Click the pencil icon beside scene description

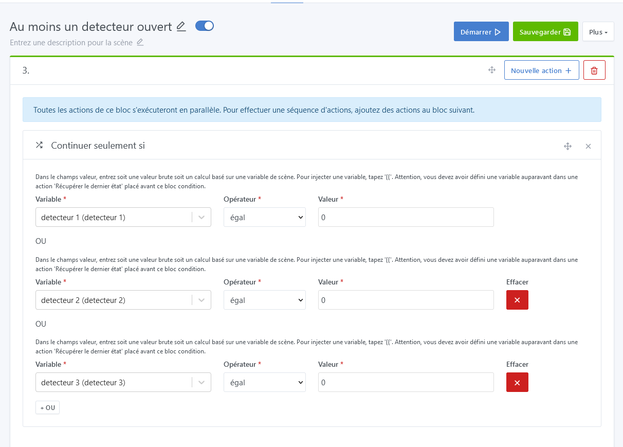(x=140, y=42)
